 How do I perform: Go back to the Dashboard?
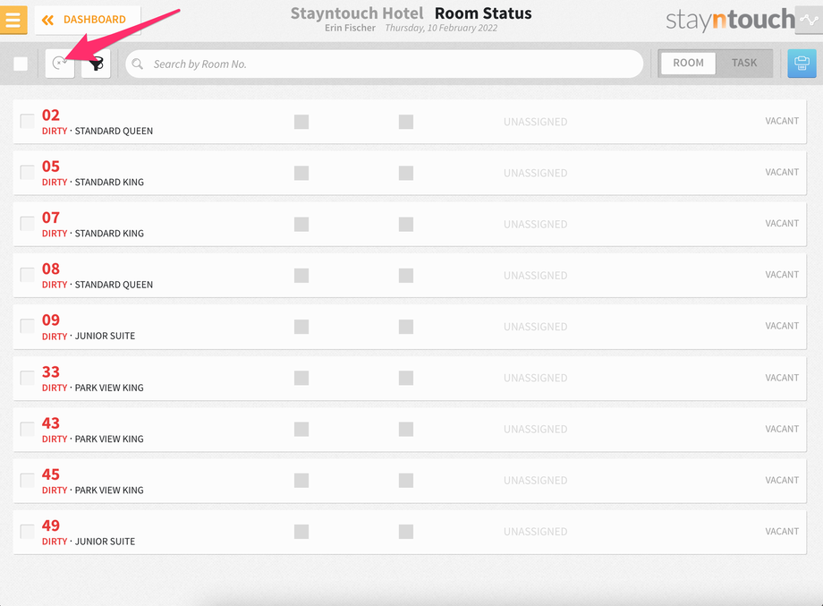pos(88,20)
